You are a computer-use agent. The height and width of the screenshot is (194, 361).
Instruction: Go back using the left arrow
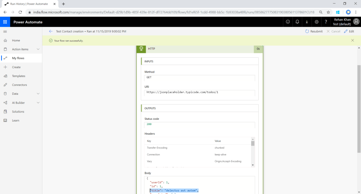tap(51, 31)
